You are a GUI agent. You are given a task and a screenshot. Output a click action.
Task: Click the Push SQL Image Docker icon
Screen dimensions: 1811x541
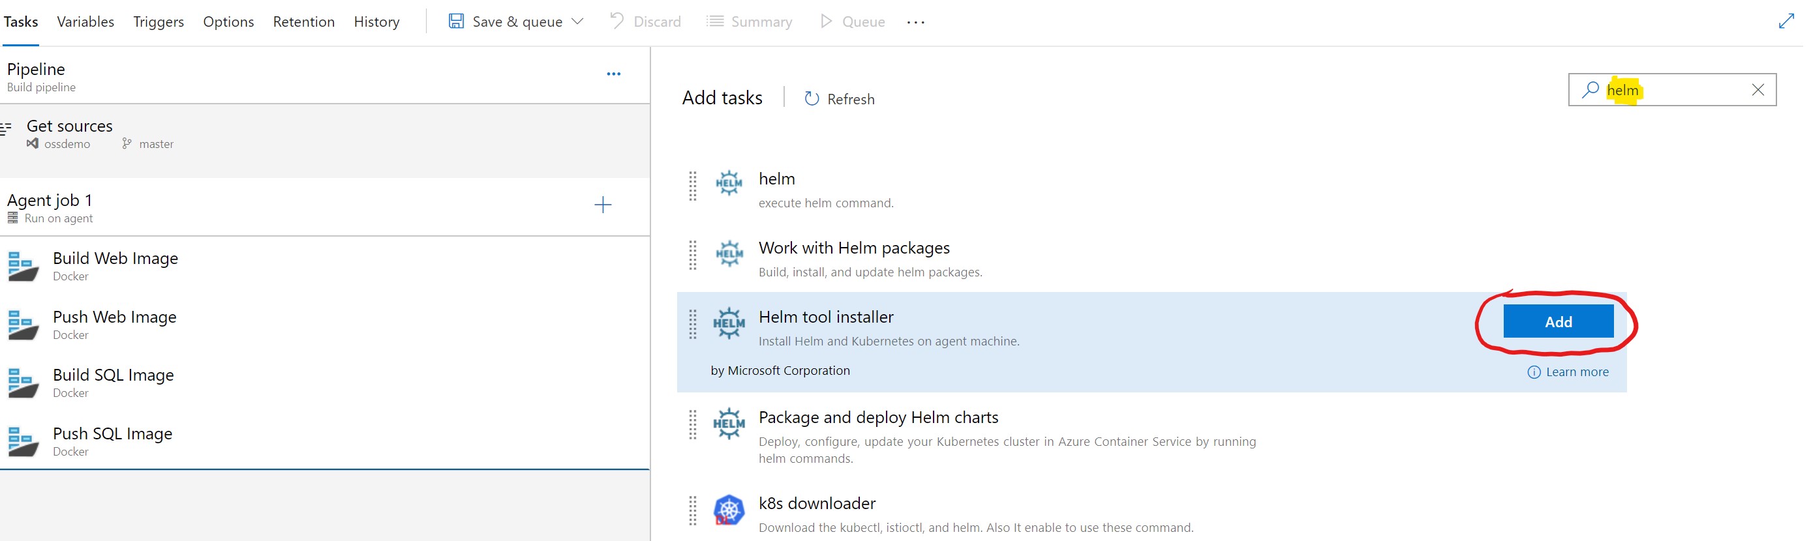[x=23, y=441]
